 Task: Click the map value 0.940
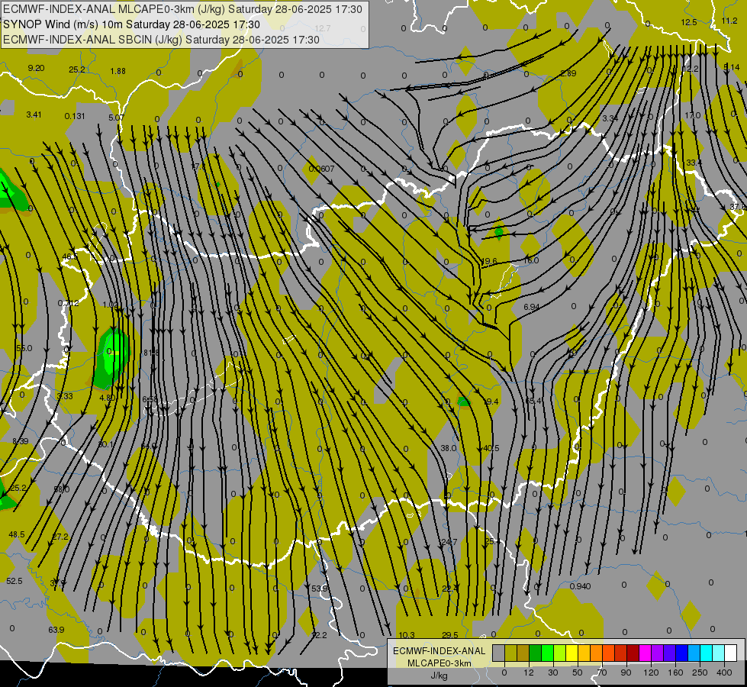pyautogui.click(x=580, y=586)
